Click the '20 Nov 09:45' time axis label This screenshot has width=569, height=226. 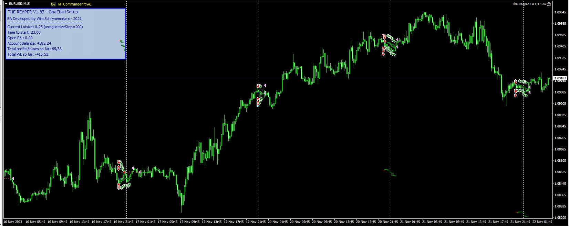pyautogui.click(x=322, y=222)
